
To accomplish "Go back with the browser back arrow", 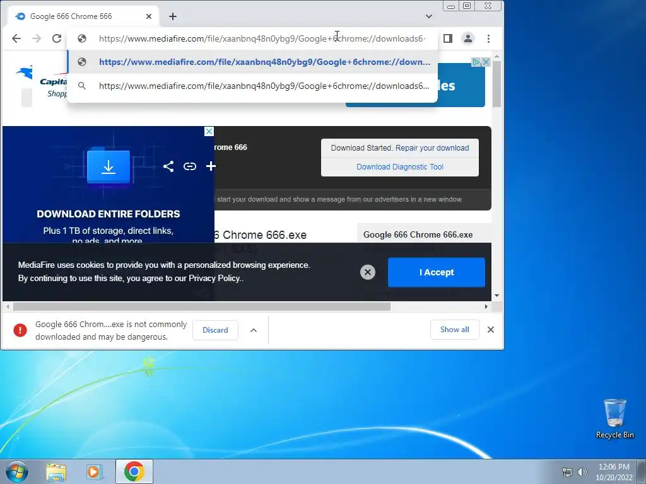I will click(16, 38).
